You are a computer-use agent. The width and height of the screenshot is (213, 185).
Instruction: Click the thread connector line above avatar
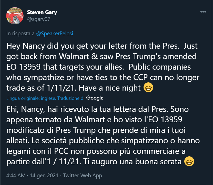pyautogui.click(x=15, y=3)
